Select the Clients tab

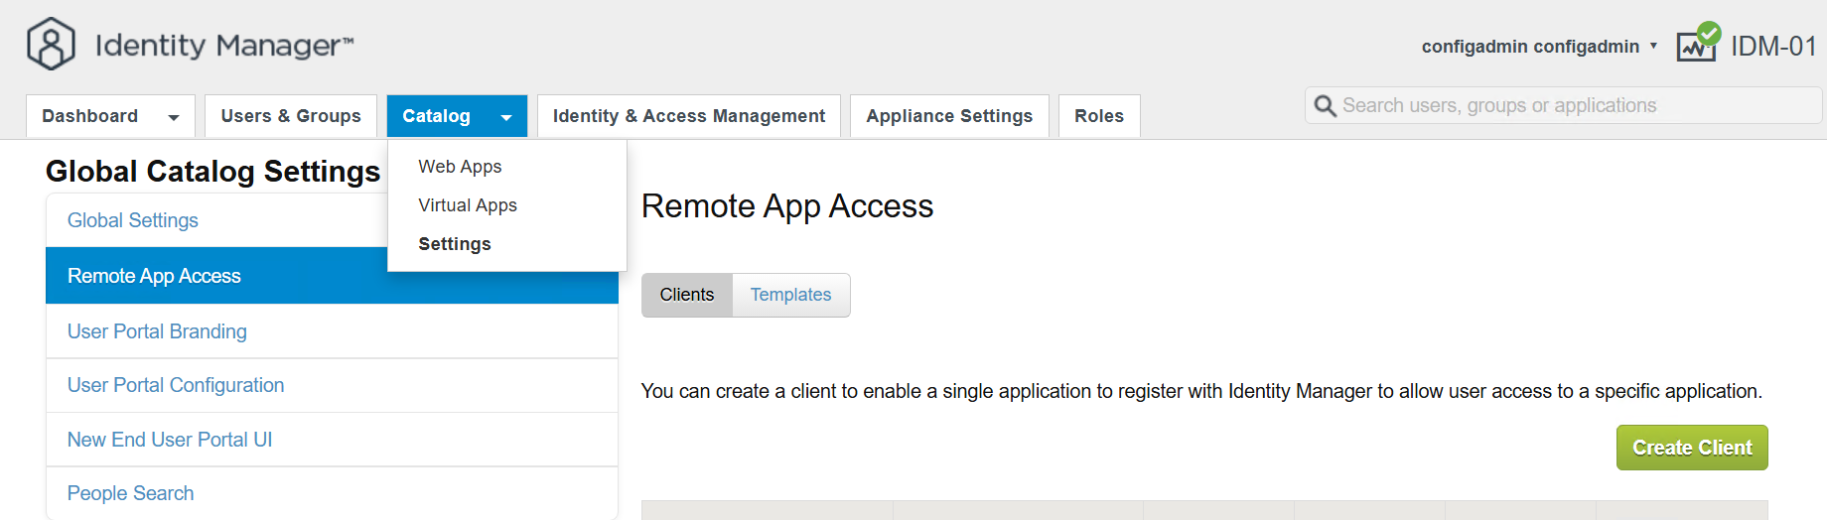686,295
